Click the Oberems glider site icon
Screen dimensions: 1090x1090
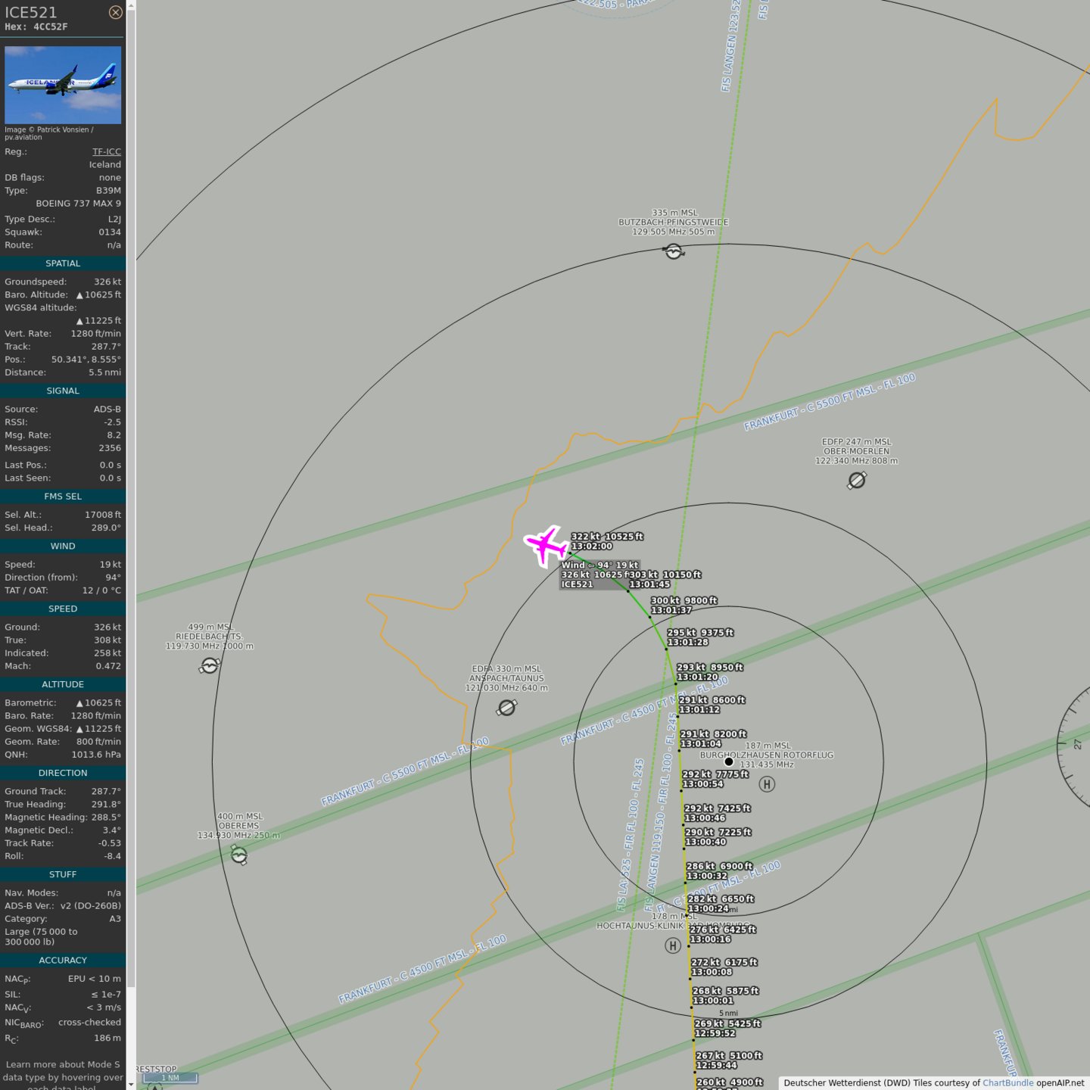pyautogui.click(x=239, y=855)
